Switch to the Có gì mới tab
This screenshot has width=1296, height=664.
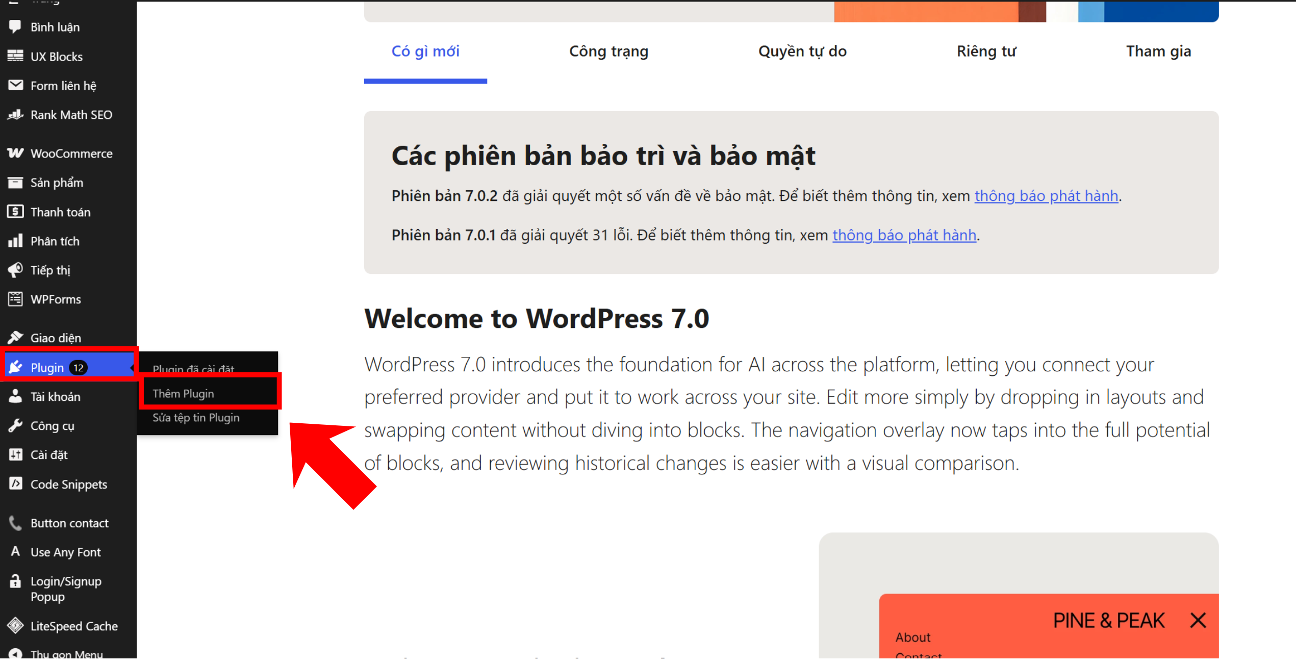pos(425,51)
